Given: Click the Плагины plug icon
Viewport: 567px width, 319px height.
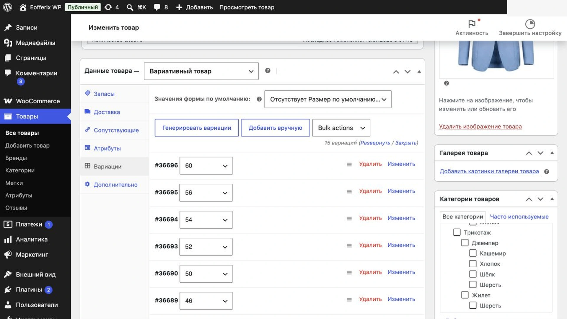Looking at the screenshot, I should (x=8, y=290).
